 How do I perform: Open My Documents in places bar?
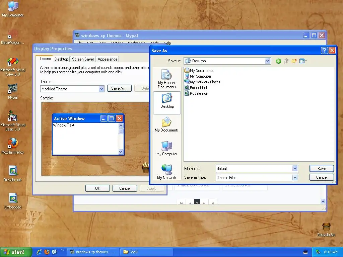pos(167,124)
